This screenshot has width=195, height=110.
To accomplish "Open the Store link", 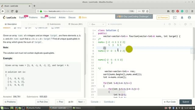I will tap(83, 17).
